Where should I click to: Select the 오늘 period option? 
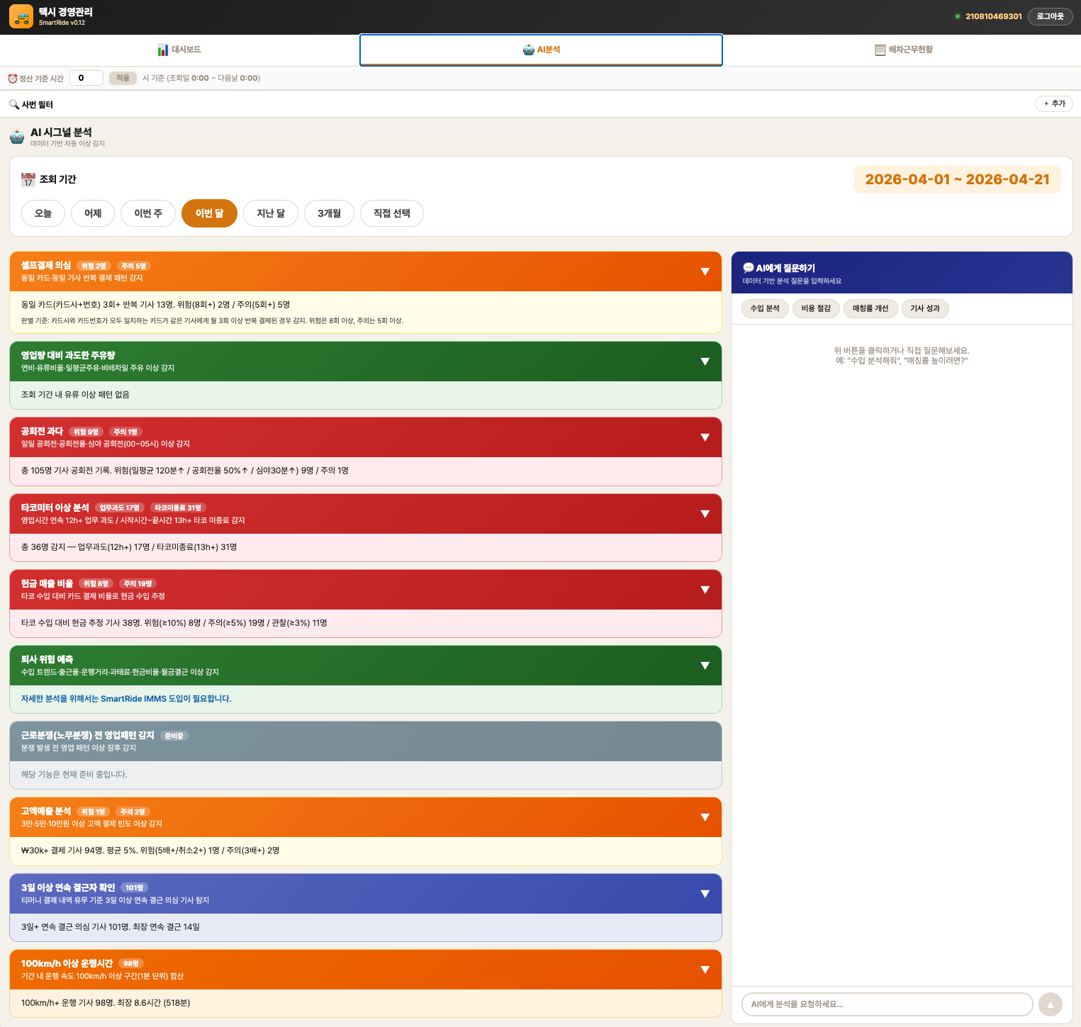pos(43,213)
